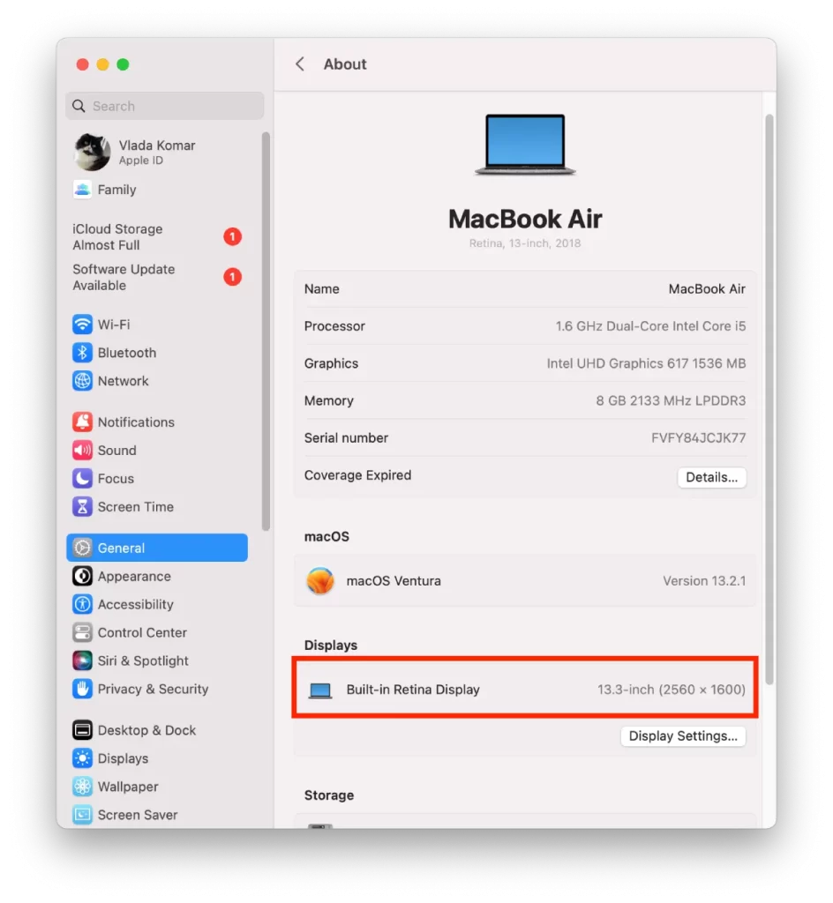
Task: Click the Retina, 13-inch, 2018 subtitle
Action: (x=525, y=243)
